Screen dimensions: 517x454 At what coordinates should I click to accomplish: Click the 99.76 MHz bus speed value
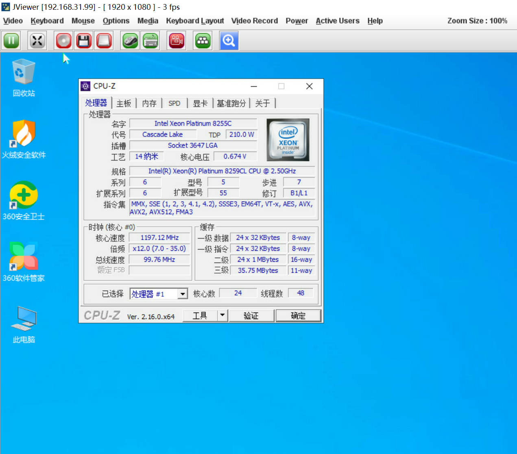[x=159, y=260]
